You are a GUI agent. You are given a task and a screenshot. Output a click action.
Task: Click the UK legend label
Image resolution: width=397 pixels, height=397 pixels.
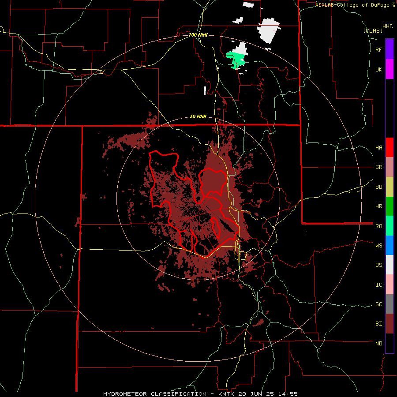[378, 69]
